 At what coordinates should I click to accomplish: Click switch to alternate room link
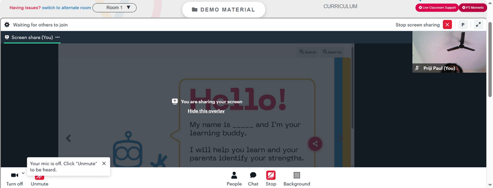[67, 7]
